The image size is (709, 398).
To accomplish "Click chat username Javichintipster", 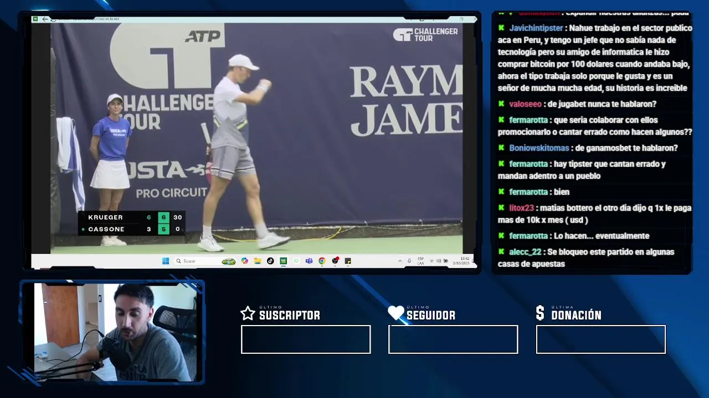I will point(536,28).
